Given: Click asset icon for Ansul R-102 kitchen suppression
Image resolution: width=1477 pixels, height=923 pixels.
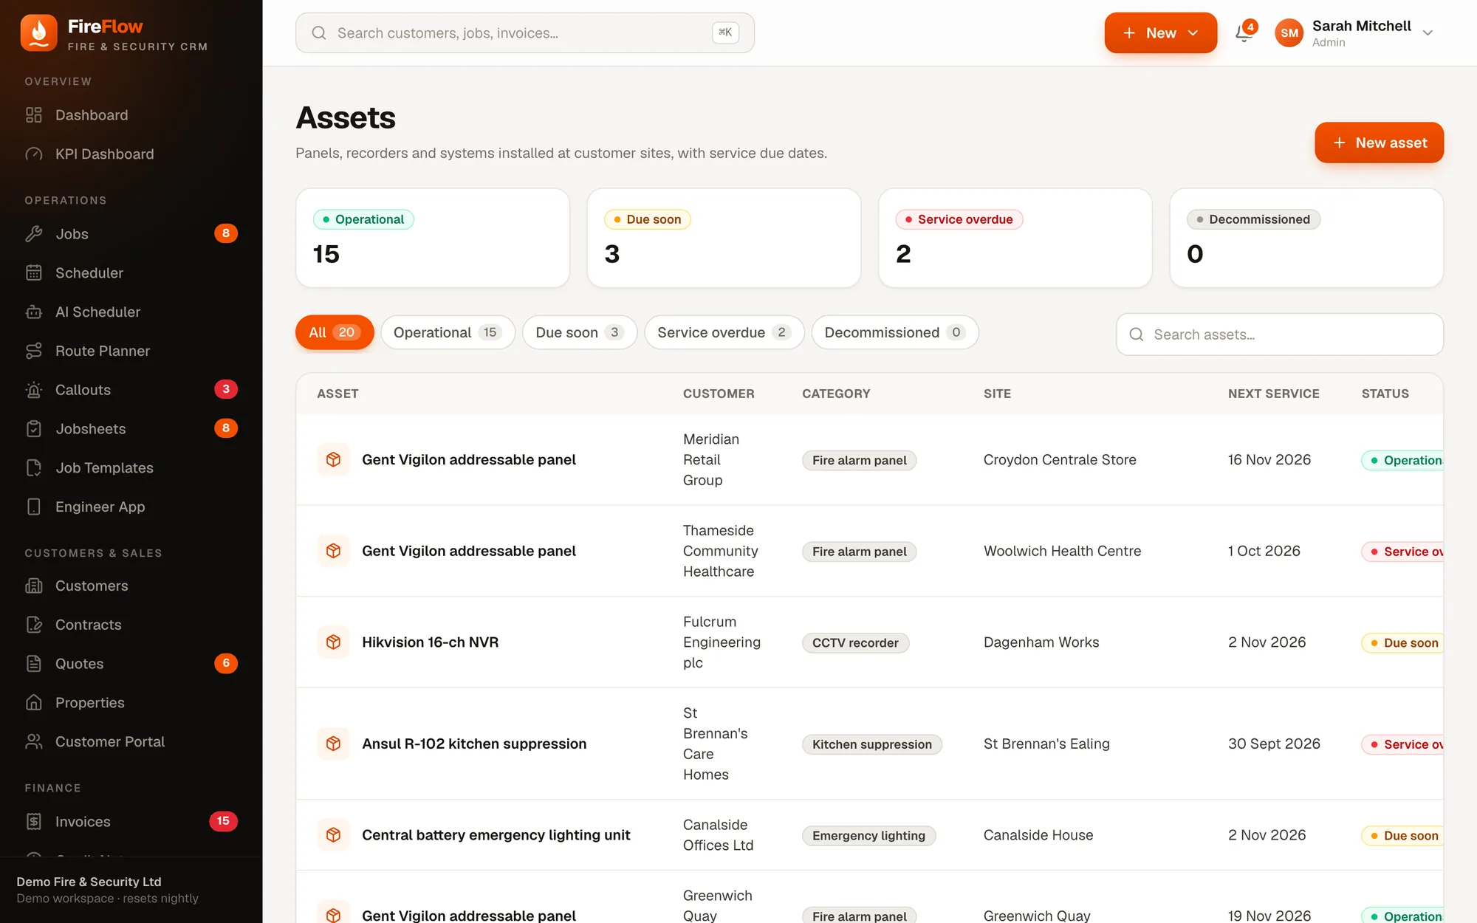Looking at the screenshot, I should (x=334, y=744).
